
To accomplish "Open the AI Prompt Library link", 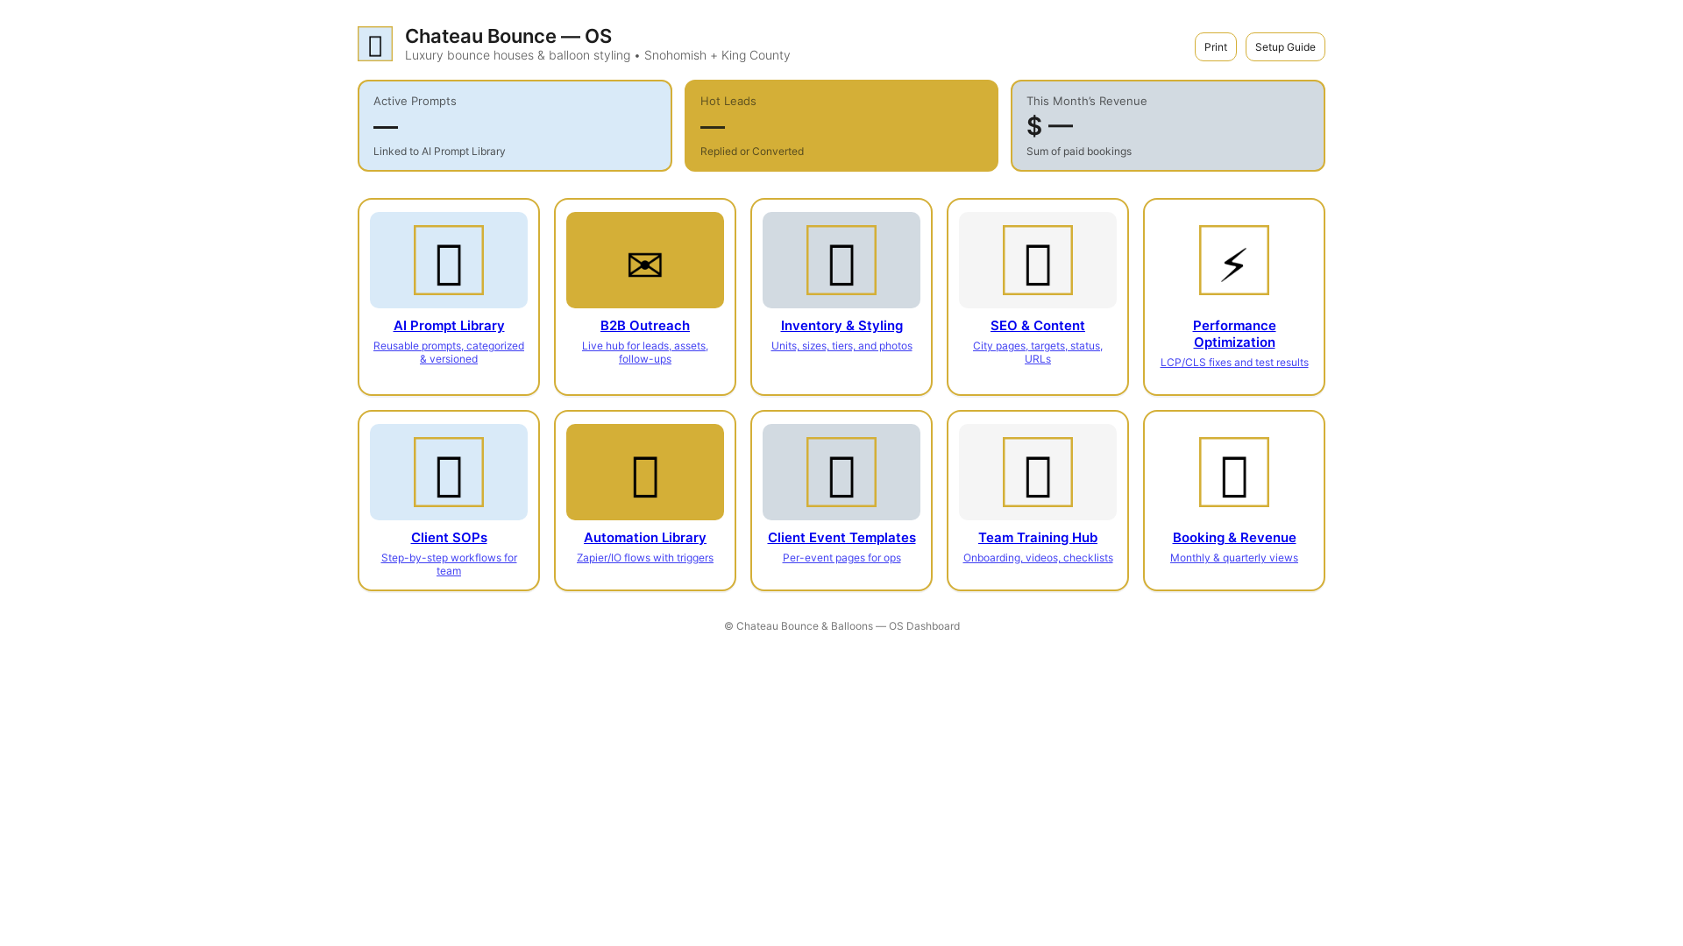I will click(449, 326).
